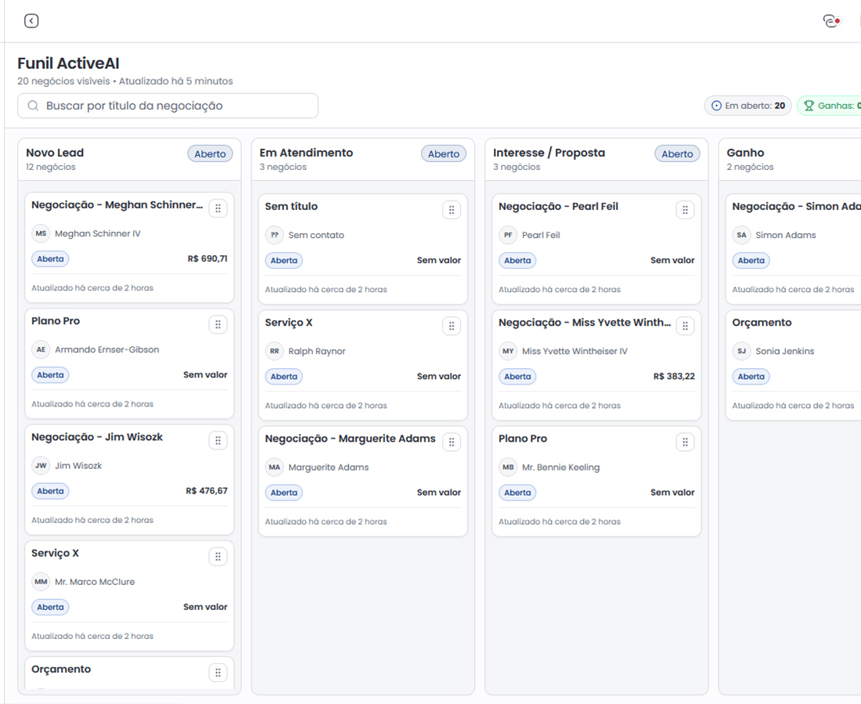Click drag handle on Miss Yvette Wintheiser card
Screen dimensions: 861x704
[685, 326]
